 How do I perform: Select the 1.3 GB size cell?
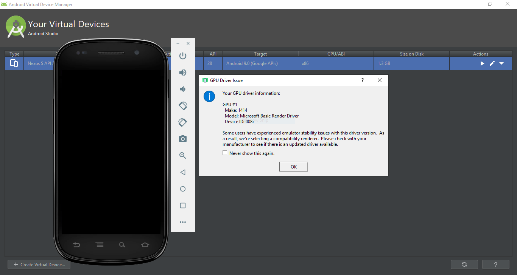tap(412, 63)
